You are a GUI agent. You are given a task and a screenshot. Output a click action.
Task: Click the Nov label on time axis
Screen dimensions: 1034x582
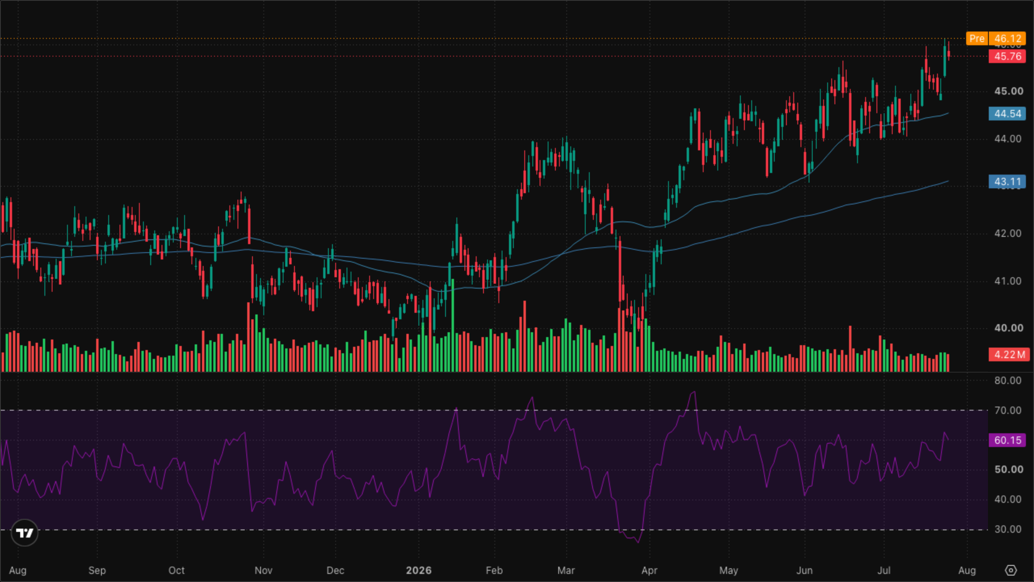[x=263, y=571]
